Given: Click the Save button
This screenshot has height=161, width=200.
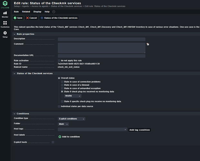Looking at the screenshot, I should (x=18, y=18).
